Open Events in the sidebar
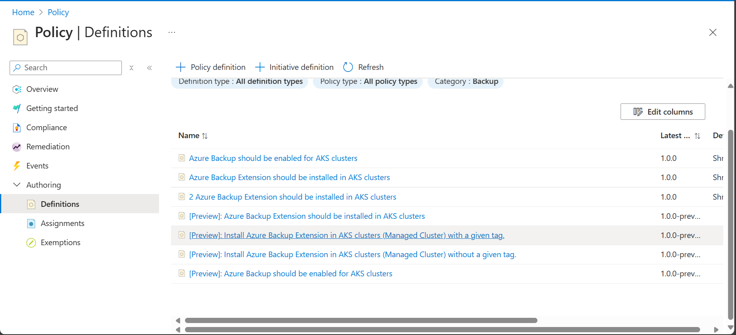The width and height of the screenshot is (736, 335). pyautogui.click(x=37, y=166)
